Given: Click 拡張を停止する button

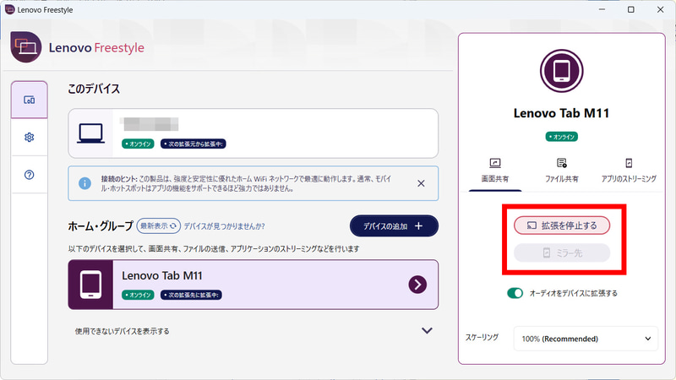Looking at the screenshot, I should 562,225.
